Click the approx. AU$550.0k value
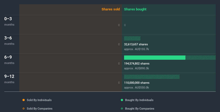 pos(136,88)
